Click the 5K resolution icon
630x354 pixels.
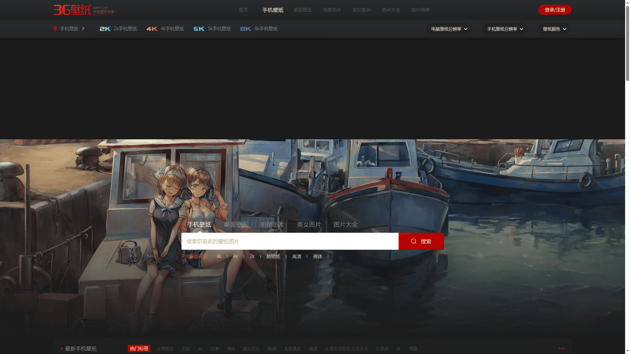(199, 29)
